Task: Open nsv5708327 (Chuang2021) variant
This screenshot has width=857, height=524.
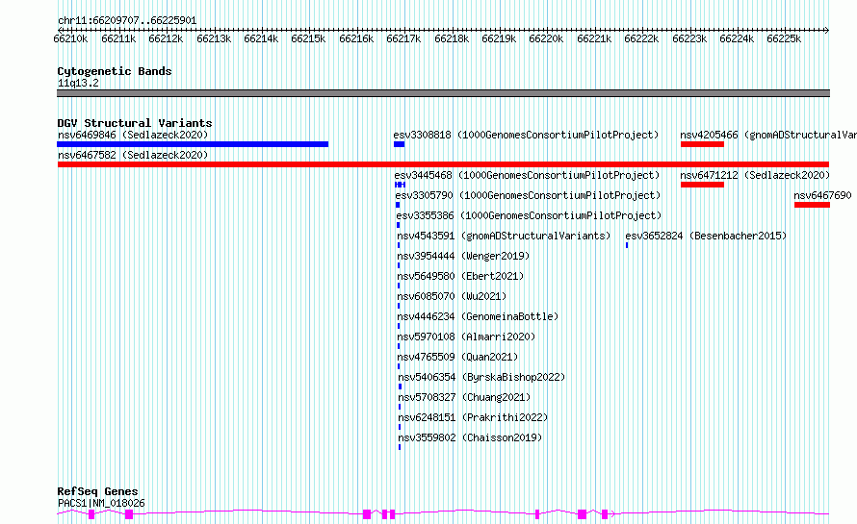Action: [x=464, y=397]
